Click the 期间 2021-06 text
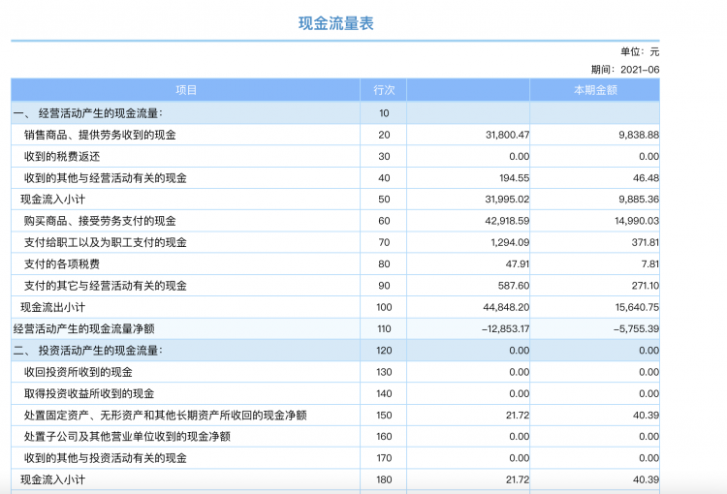Image resolution: width=727 pixels, height=494 pixels. point(625,70)
